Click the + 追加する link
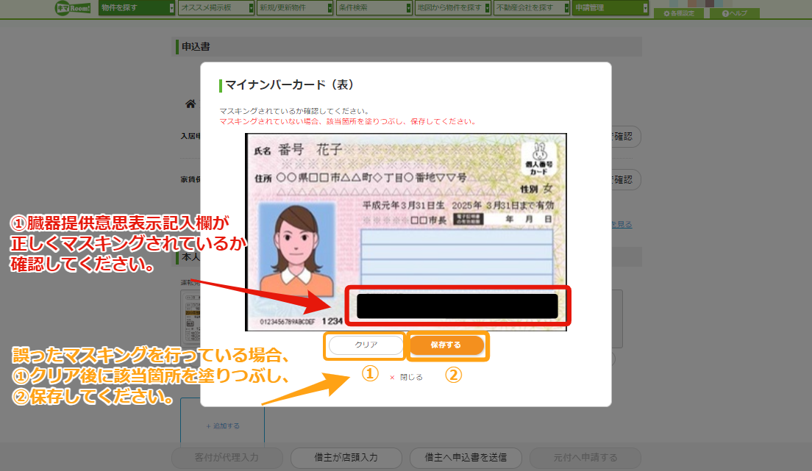Viewport: 812px width, 471px height. pos(223,426)
